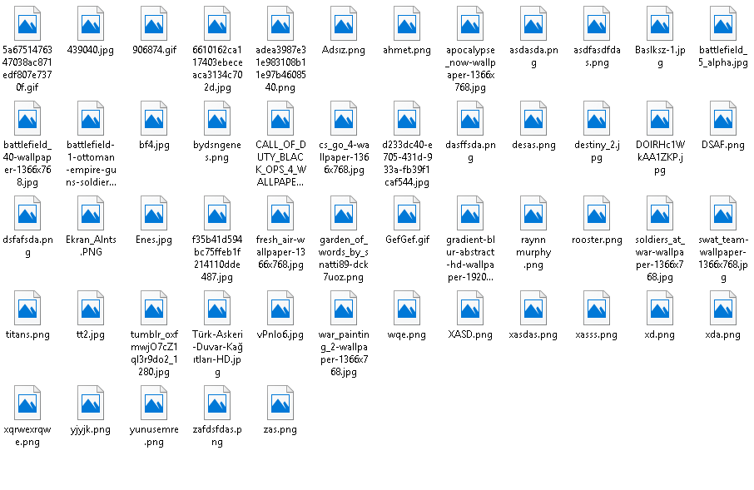Select the bydsngenes.png file icon
Image resolution: width=754 pixels, height=490 pixels.
[x=217, y=118]
